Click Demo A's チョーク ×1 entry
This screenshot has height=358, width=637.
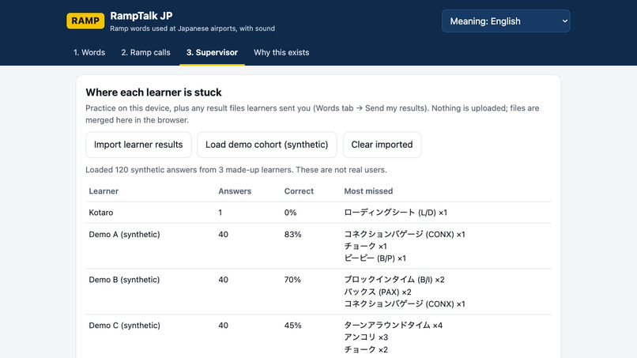(x=366, y=247)
